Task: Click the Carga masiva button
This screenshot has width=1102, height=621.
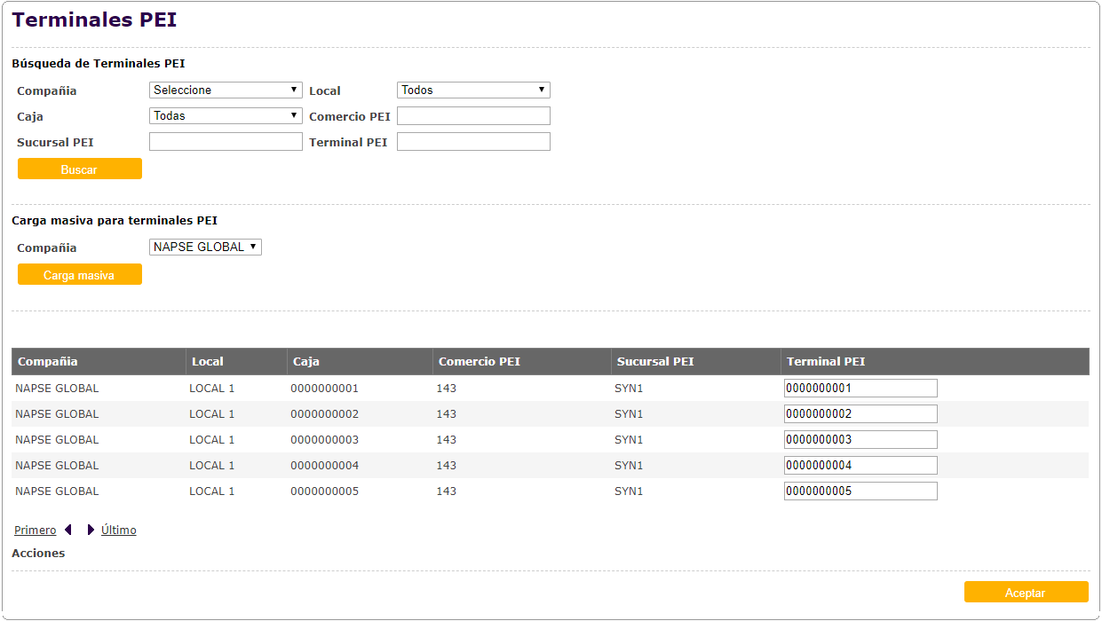Action: coord(80,275)
